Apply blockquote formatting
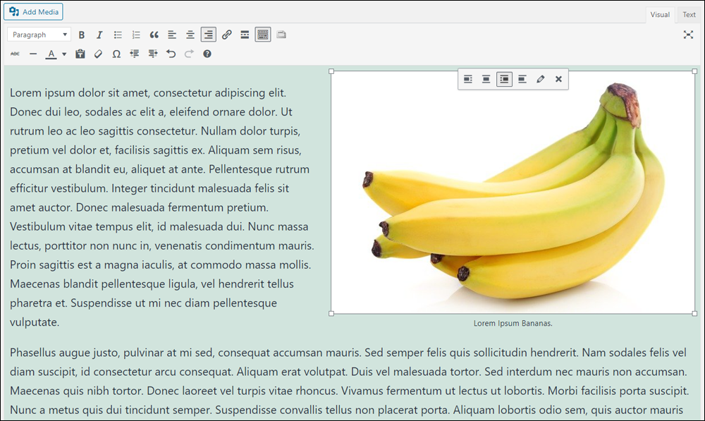This screenshot has width=705, height=421. [x=154, y=35]
